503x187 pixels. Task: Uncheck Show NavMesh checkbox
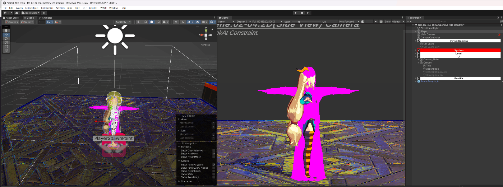point(214,154)
